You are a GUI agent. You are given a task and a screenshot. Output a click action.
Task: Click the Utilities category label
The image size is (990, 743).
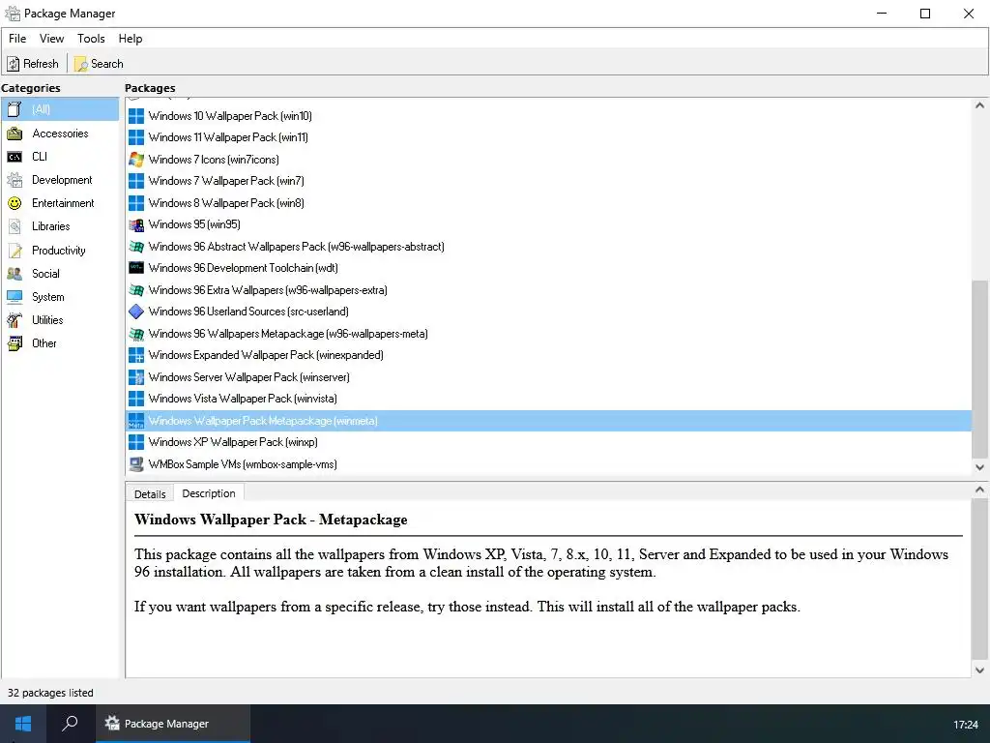point(47,319)
